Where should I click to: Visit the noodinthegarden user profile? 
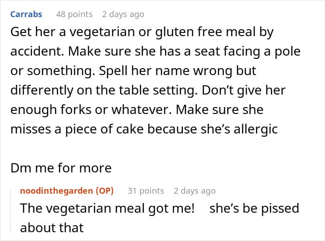56,191
